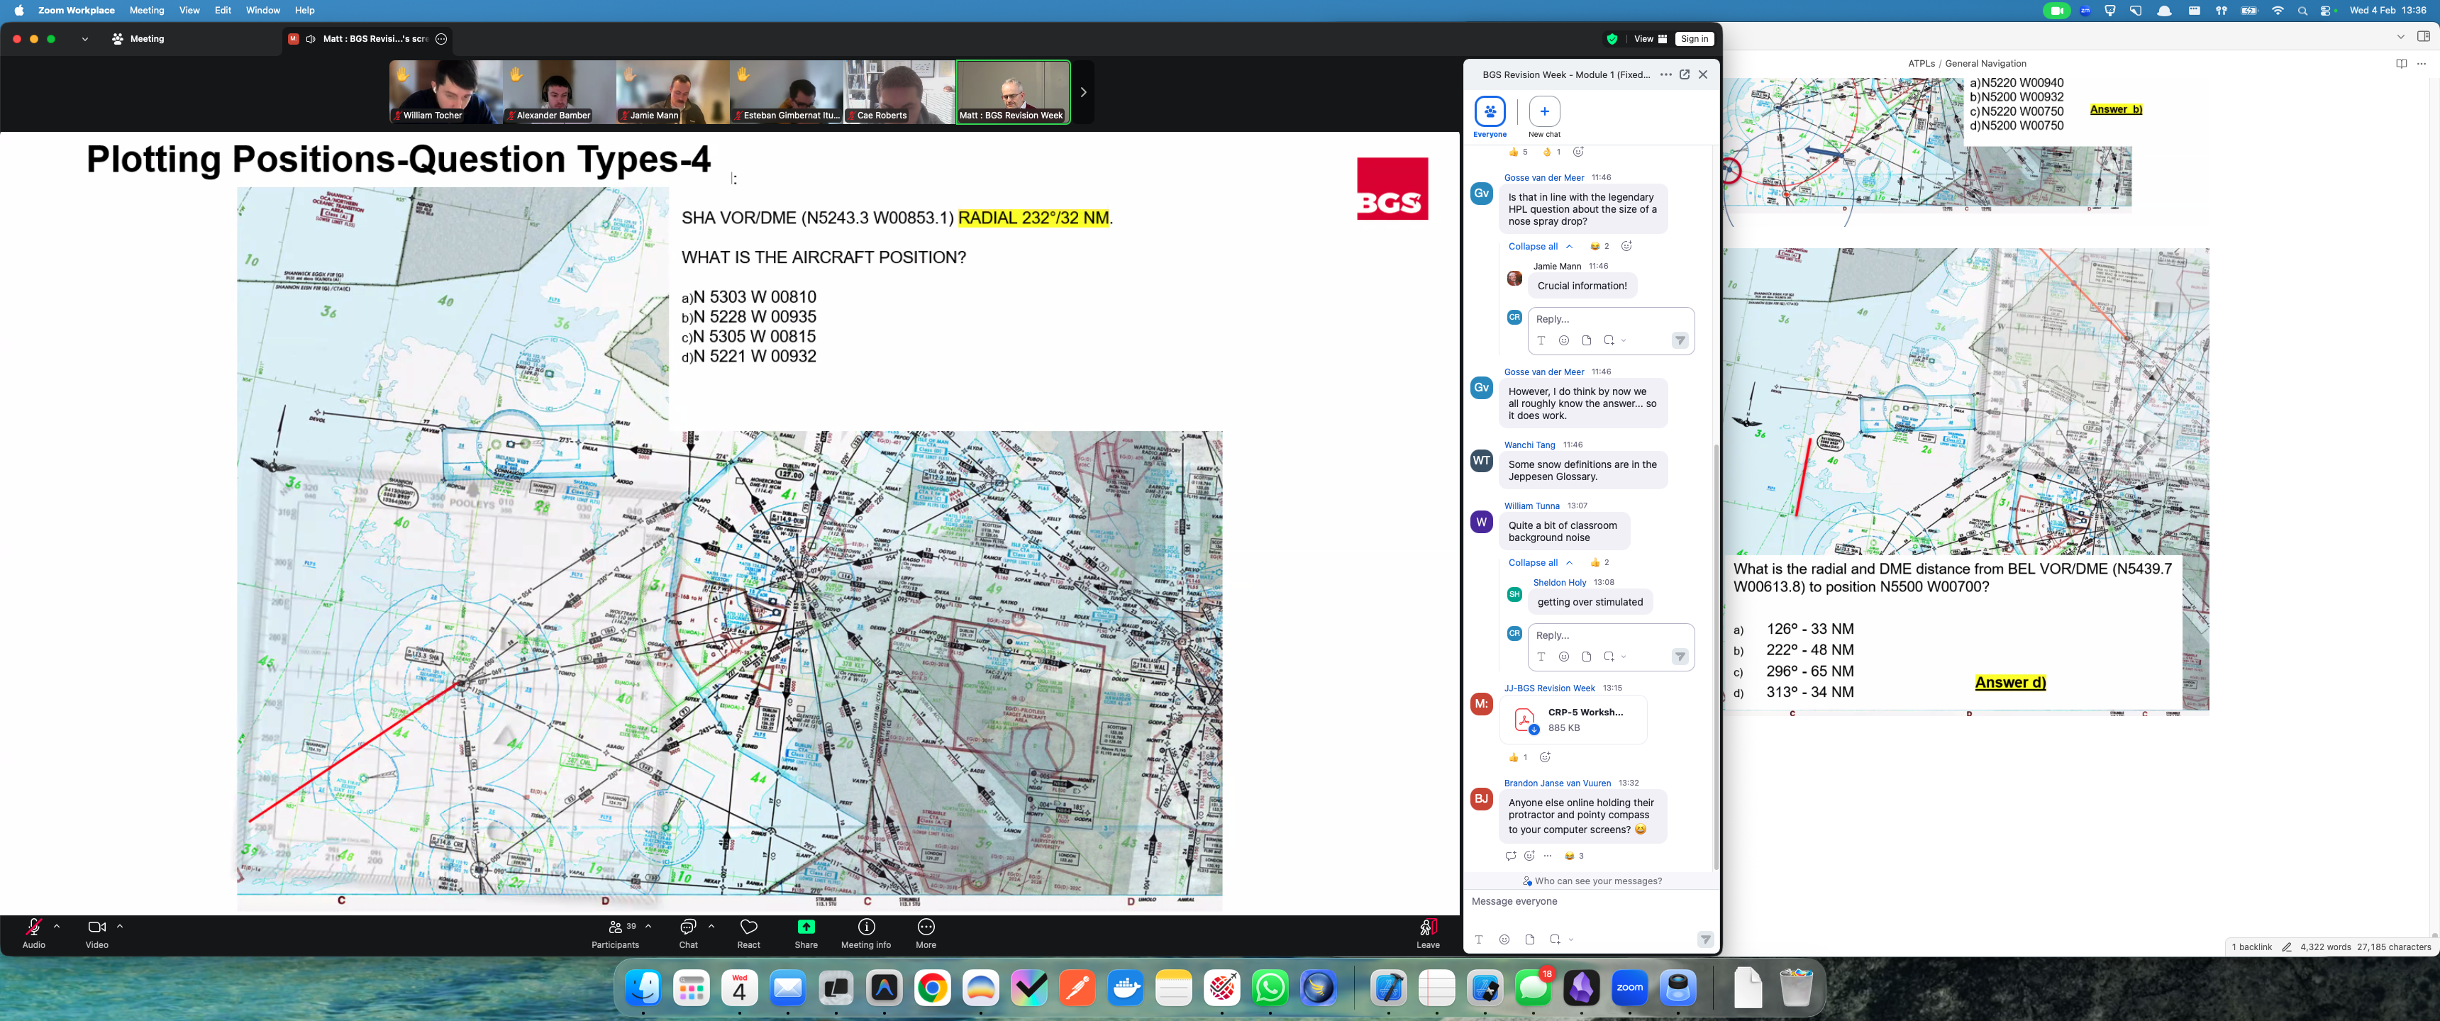Open the View layout dropdown
The height and width of the screenshot is (1021, 2440).
[x=1649, y=39]
